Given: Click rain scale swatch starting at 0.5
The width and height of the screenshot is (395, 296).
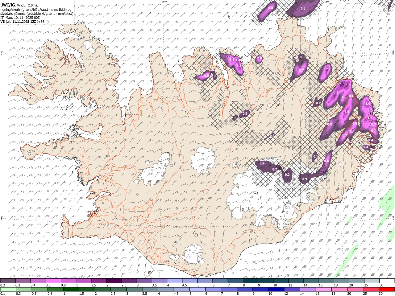Looking at the screenshot, I should click(x=39, y=289).
